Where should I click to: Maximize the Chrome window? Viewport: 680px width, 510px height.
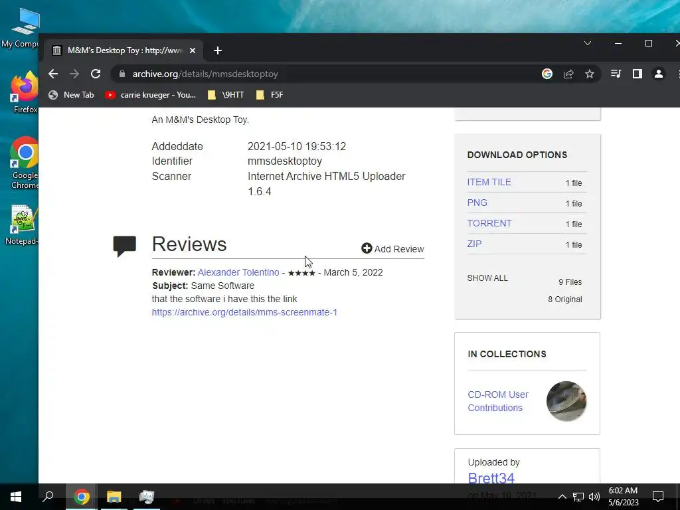click(649, 43)
